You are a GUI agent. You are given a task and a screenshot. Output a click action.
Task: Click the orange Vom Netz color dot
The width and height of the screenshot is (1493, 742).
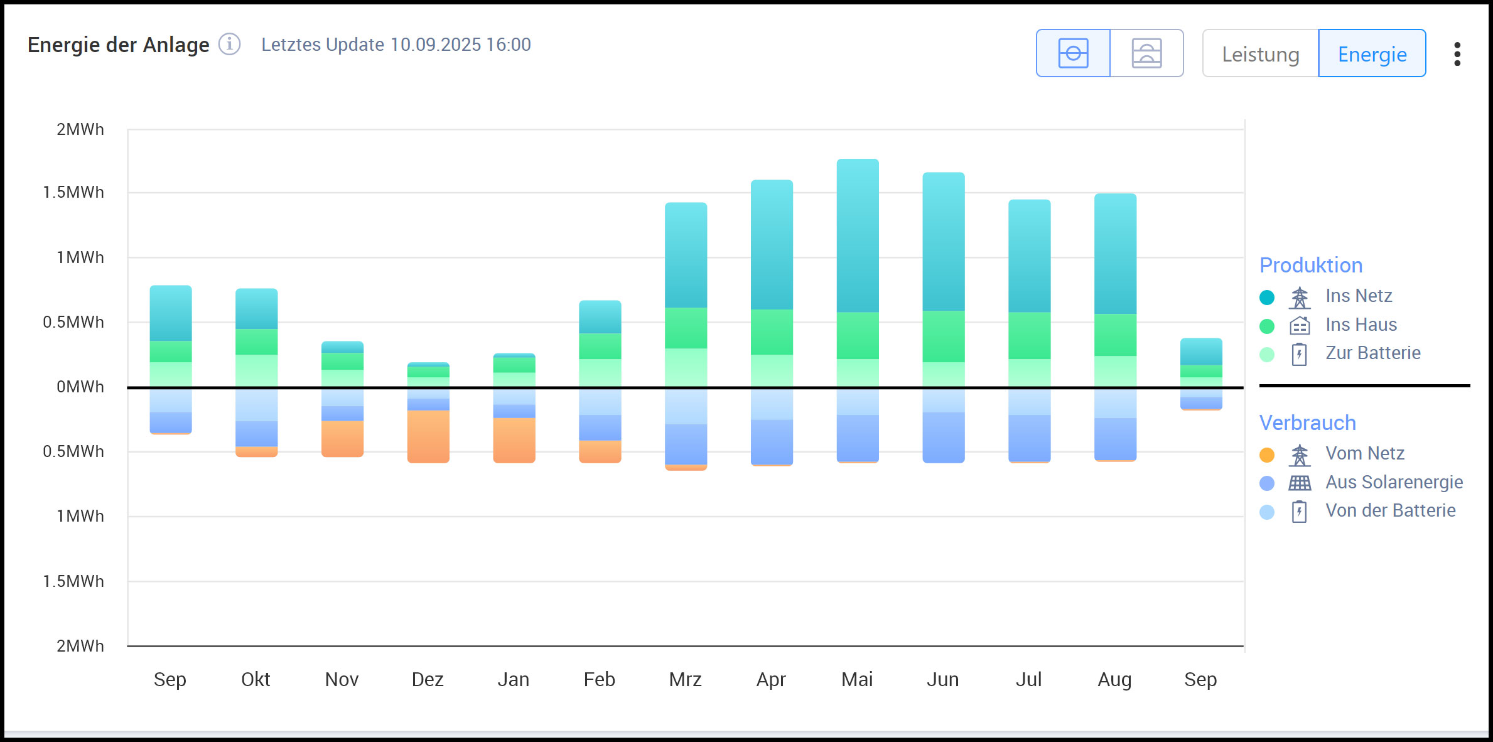pyautogui.click(x=1267, y=454)
